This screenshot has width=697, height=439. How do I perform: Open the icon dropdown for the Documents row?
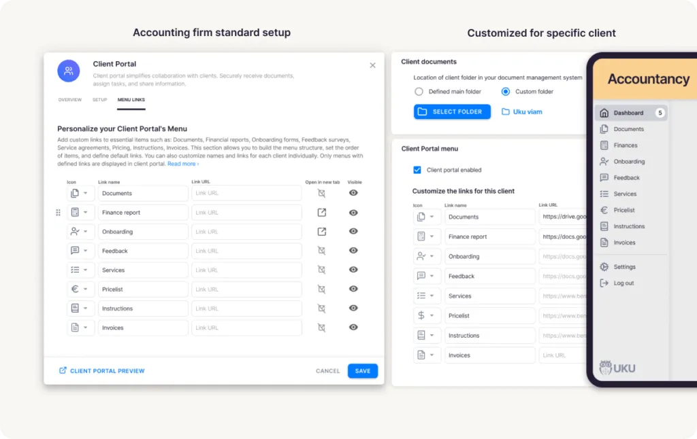(x=86, y=193)
